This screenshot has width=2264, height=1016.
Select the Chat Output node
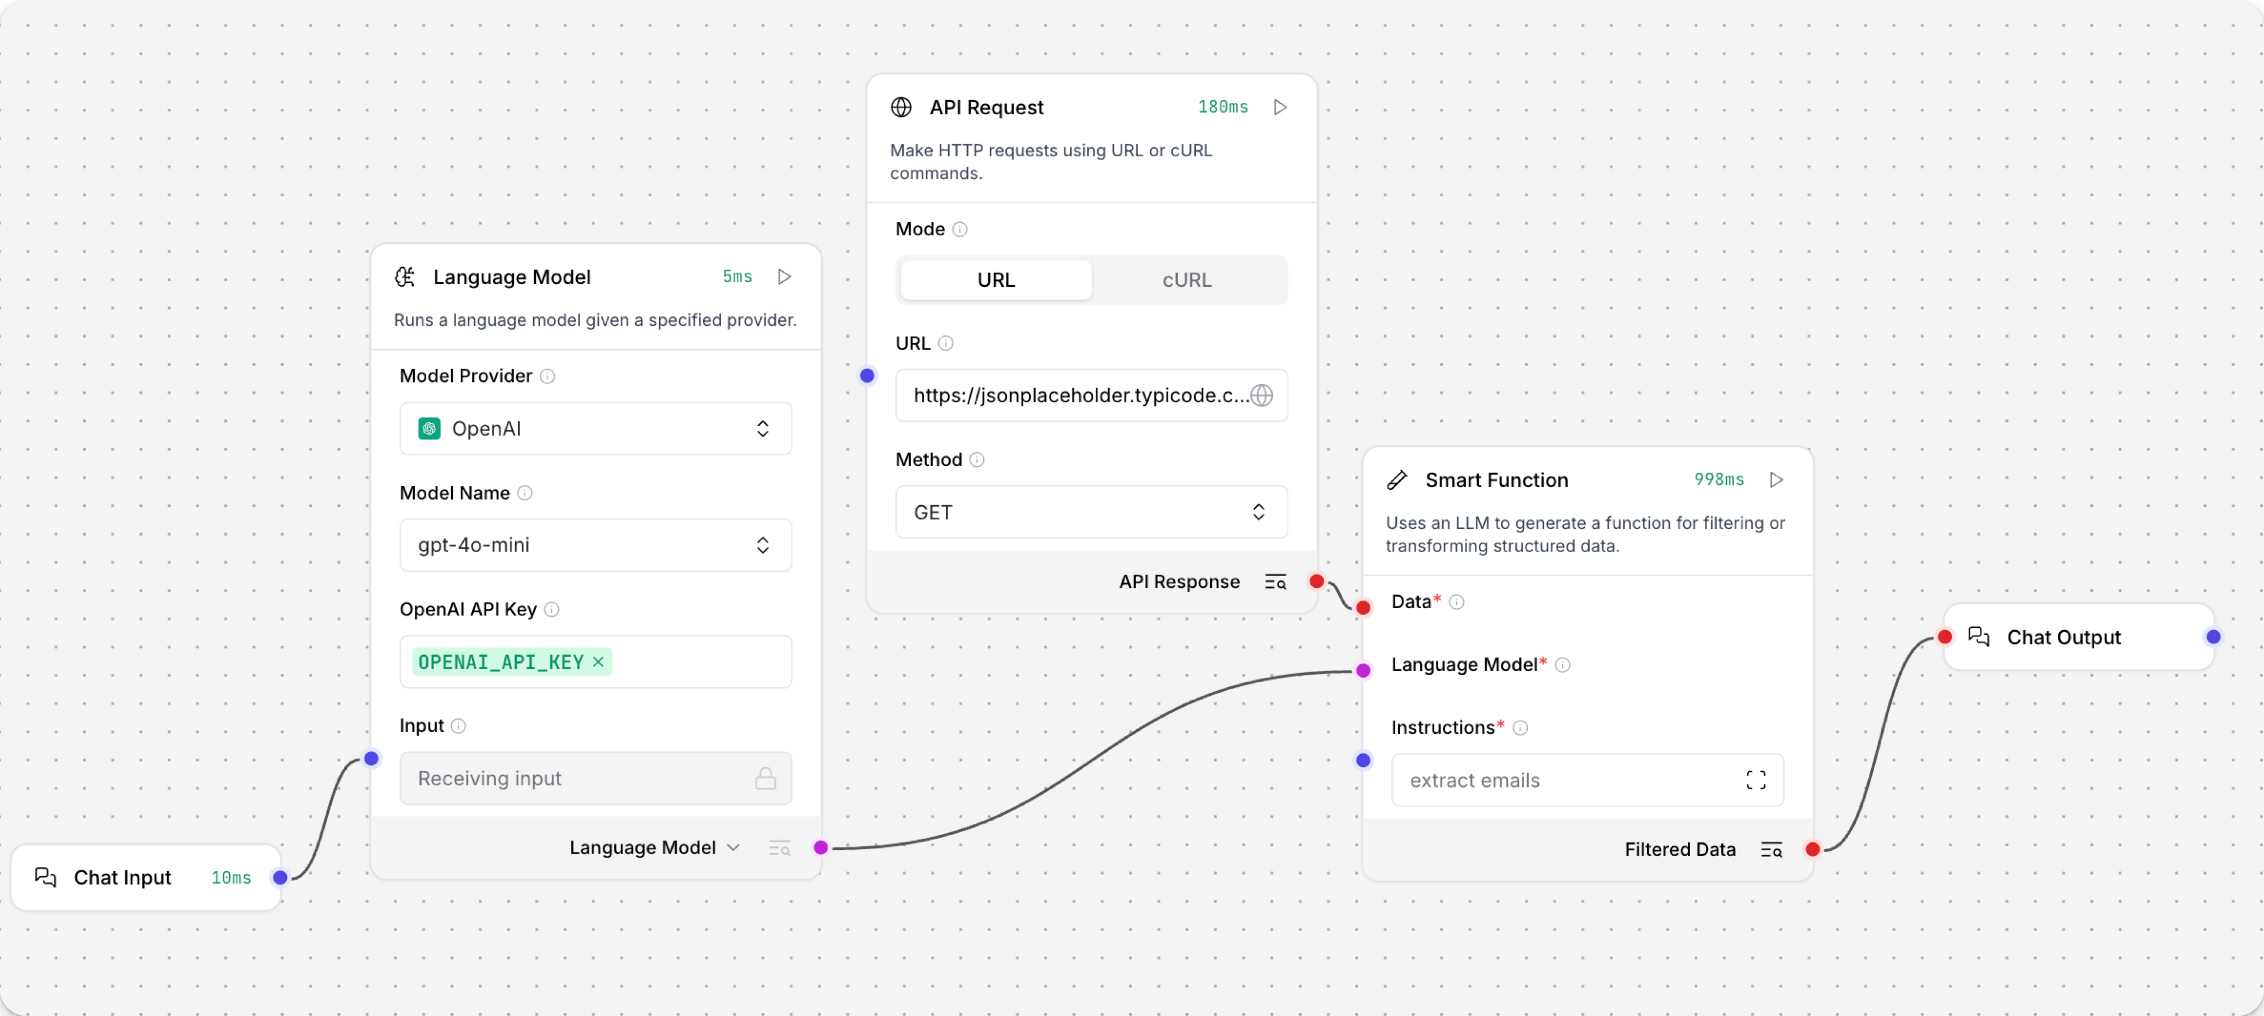[2063, 638]
